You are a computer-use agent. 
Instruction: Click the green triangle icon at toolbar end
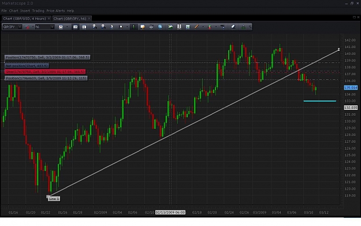coord(243,27)
